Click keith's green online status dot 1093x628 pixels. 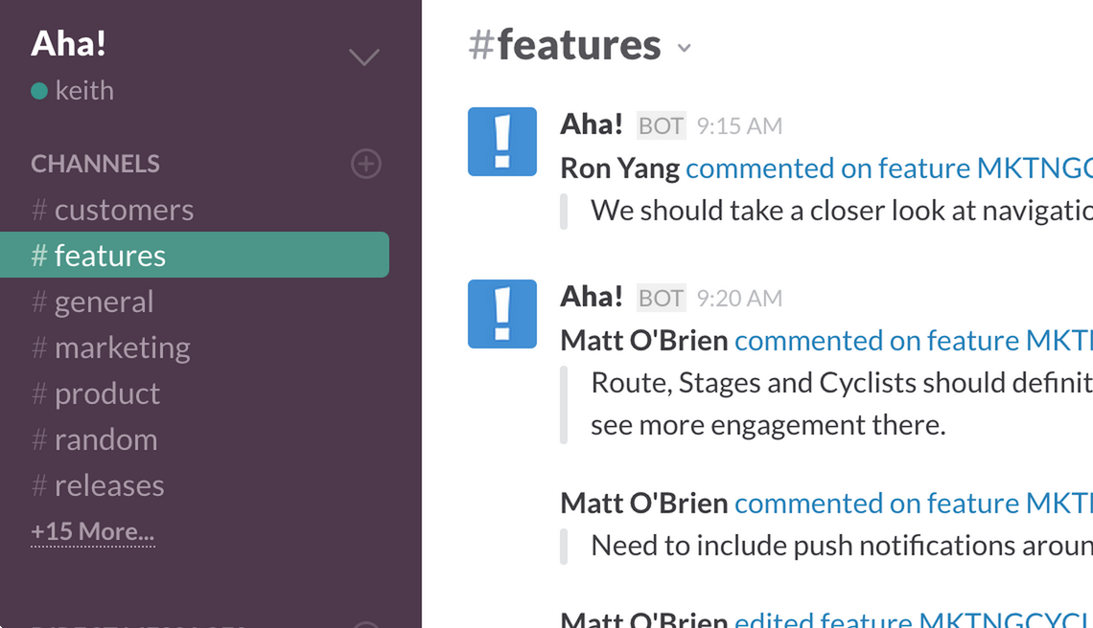coord(39,91)
